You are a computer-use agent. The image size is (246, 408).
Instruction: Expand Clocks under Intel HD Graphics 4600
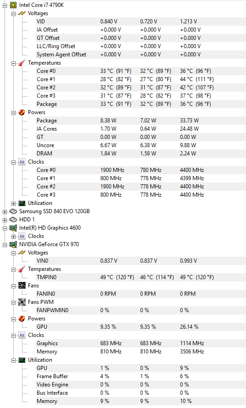pos(14,237)
